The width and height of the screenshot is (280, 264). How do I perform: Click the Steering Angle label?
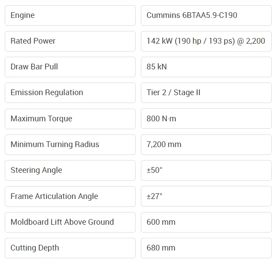[x=70, y=170]
